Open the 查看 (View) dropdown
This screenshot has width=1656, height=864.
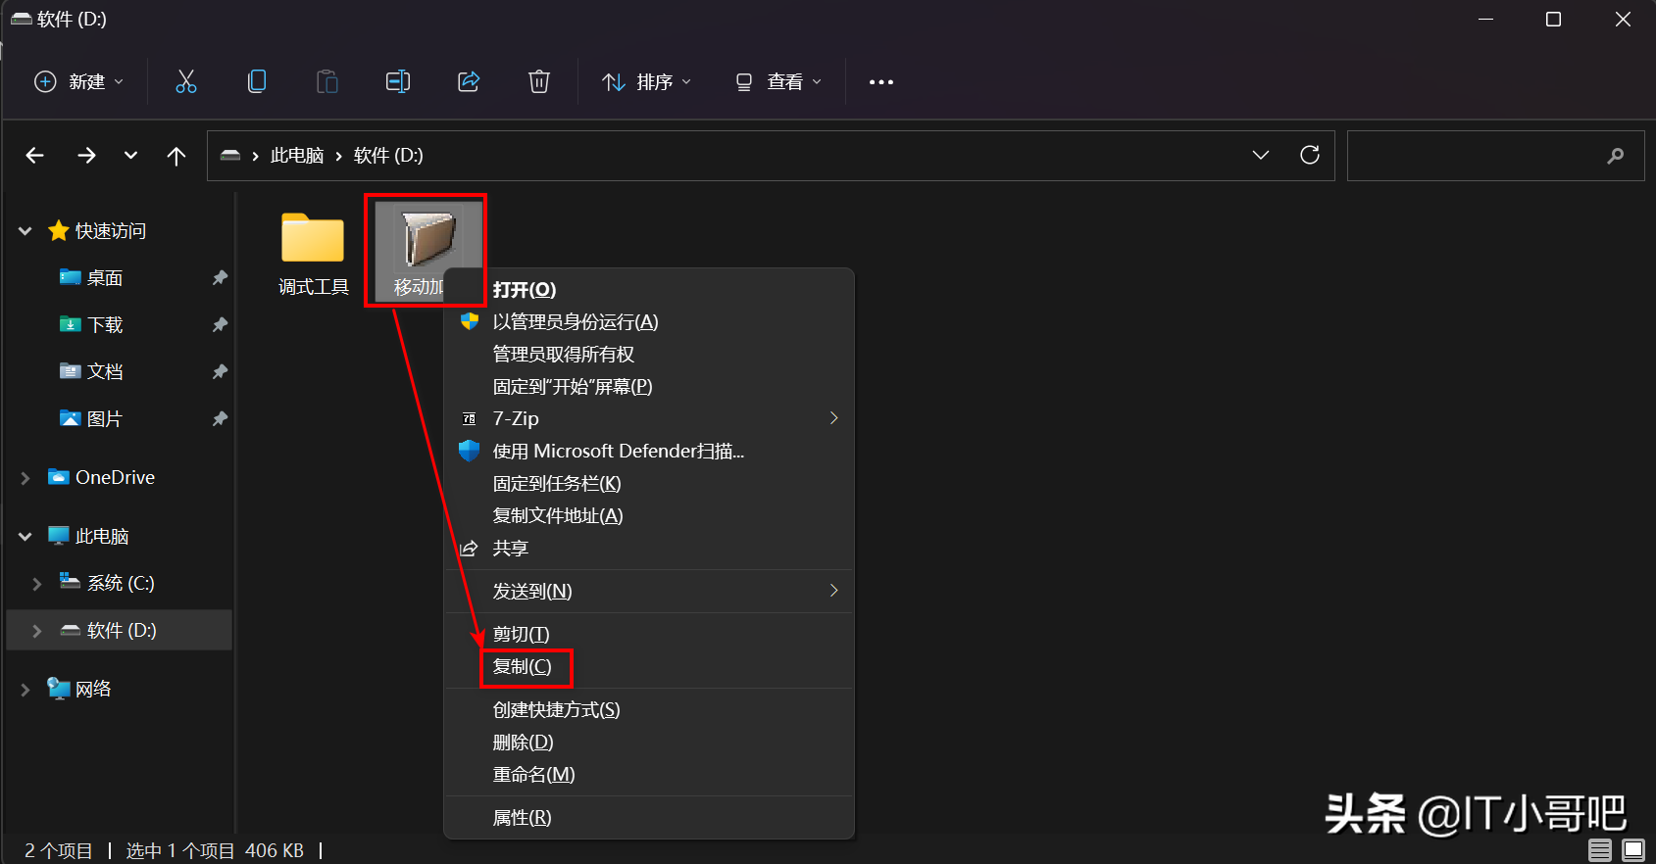tap(778, 81)
